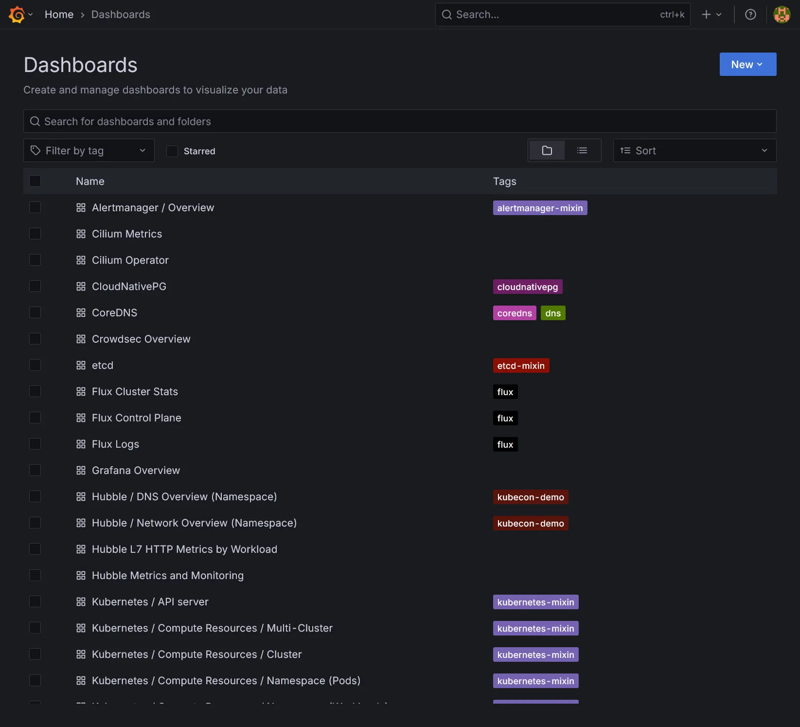The width and height of the screenshot is (800, 727).
Task: Navigate to Home breadcrumb
Action: click(59, 14)
